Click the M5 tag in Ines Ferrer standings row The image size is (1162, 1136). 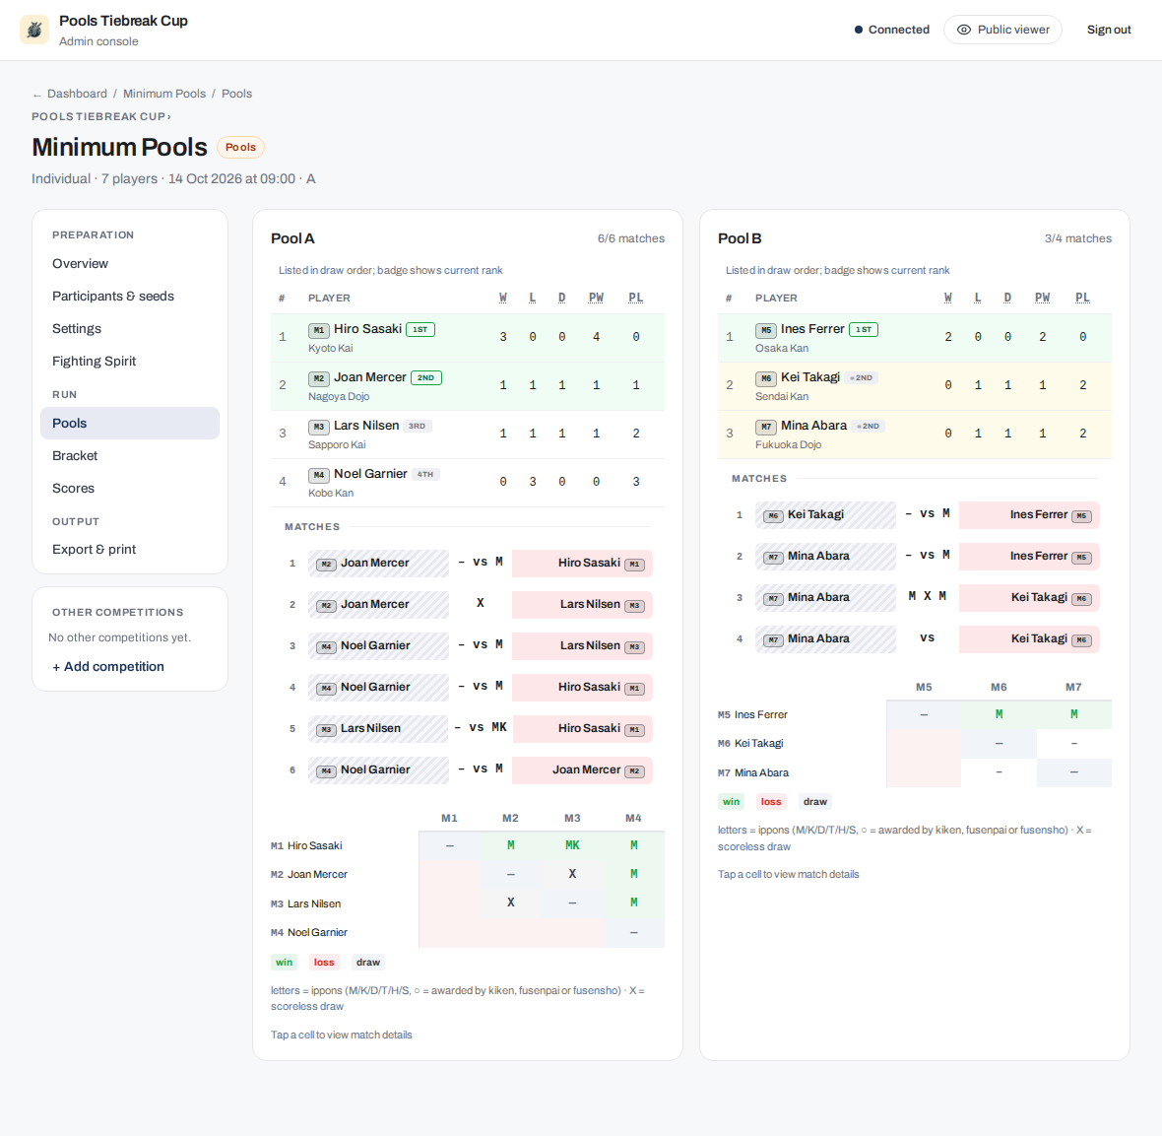[765, 330]
